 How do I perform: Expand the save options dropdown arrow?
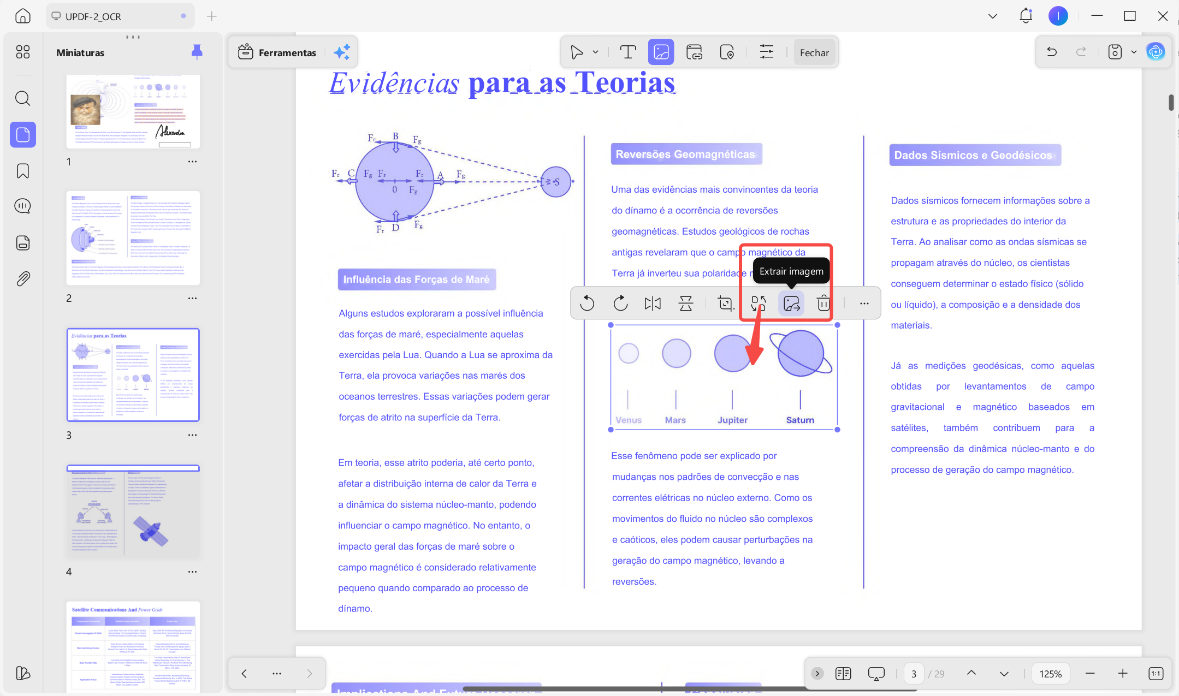click(x=1134, y=52)
